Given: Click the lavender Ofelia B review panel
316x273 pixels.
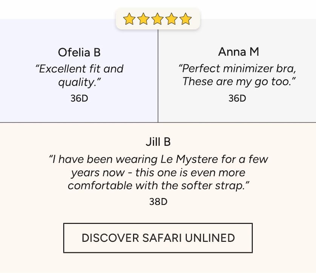Looking at the screenshot, I should (x=79, y=70).
